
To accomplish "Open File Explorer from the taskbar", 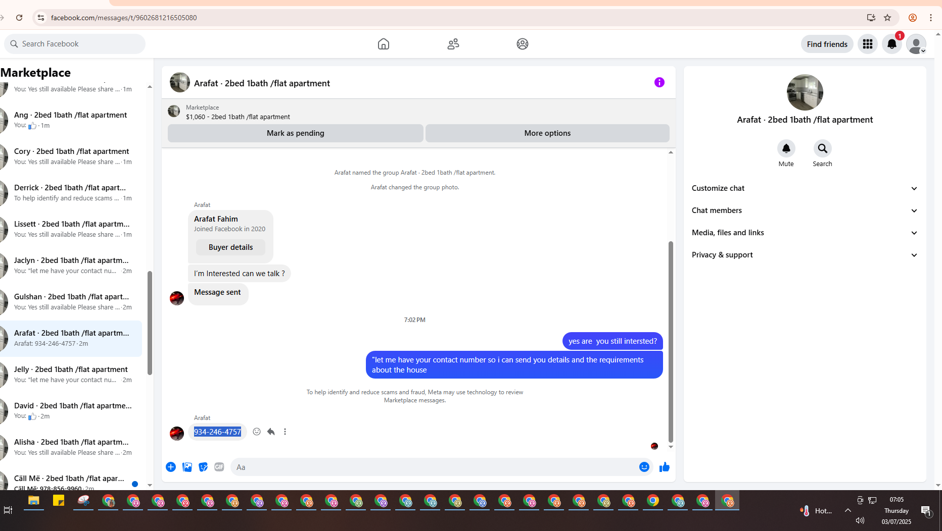I will tap(34, 501).
